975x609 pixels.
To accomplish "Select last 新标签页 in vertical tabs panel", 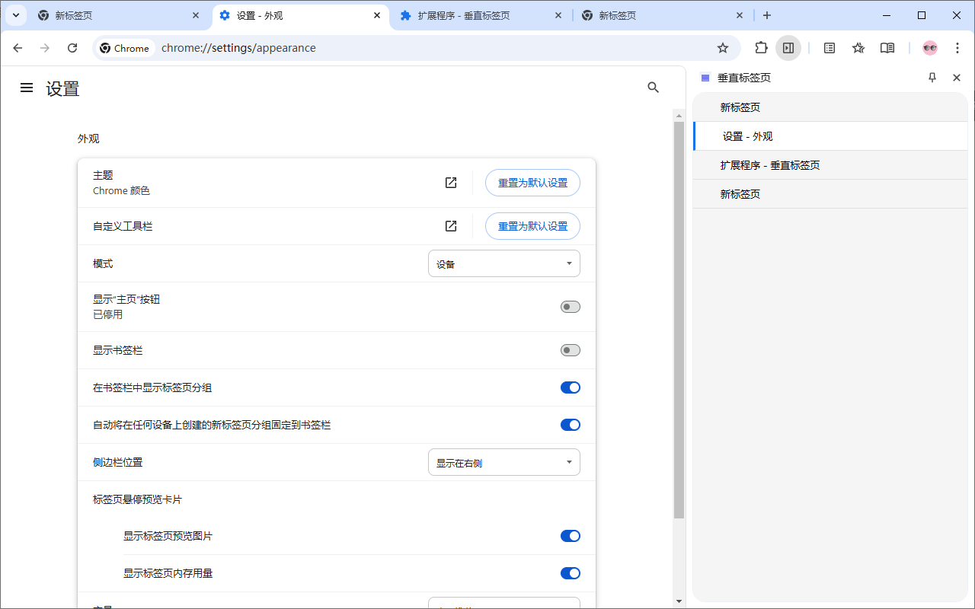I will tap(830, 194).
